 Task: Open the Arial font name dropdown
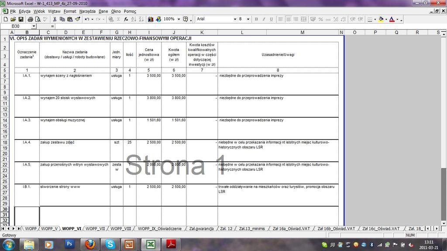pos(235,19)
